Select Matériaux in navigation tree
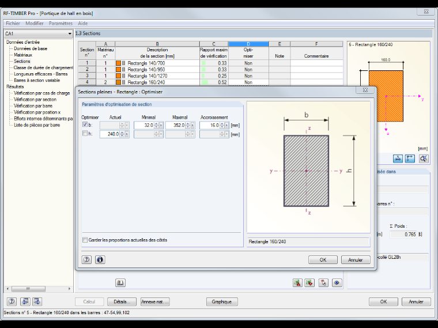 point(23,55)
